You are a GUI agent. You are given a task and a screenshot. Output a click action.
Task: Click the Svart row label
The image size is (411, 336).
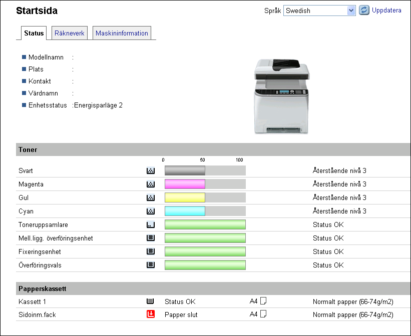26,170
